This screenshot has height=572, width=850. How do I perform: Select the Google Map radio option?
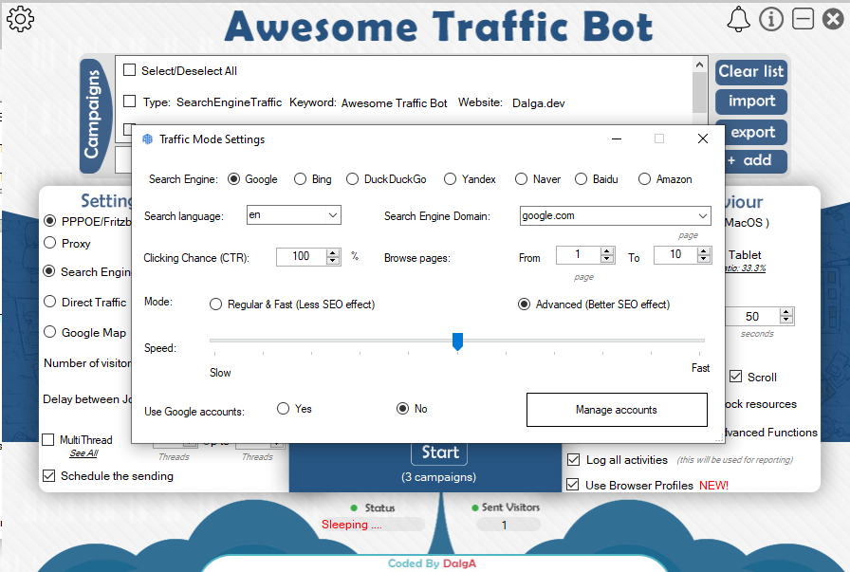tap(50, 331)
